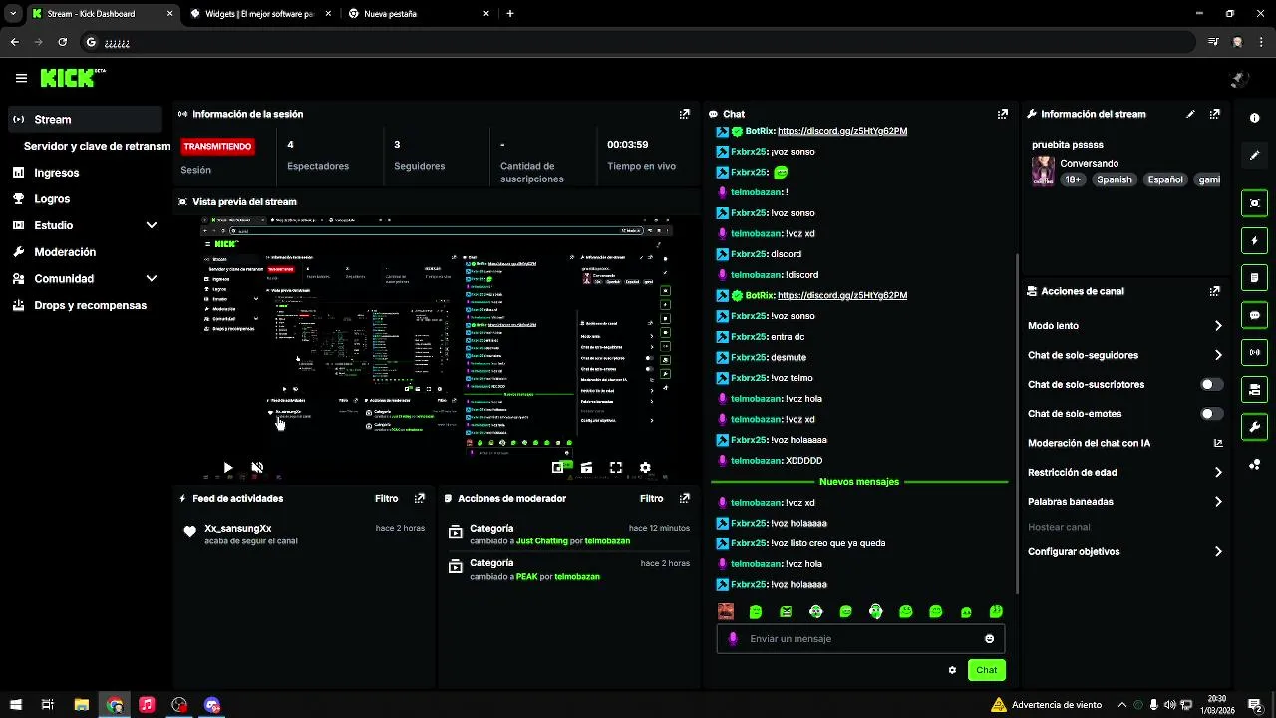Pop out the Información del stream panel

1214,114
